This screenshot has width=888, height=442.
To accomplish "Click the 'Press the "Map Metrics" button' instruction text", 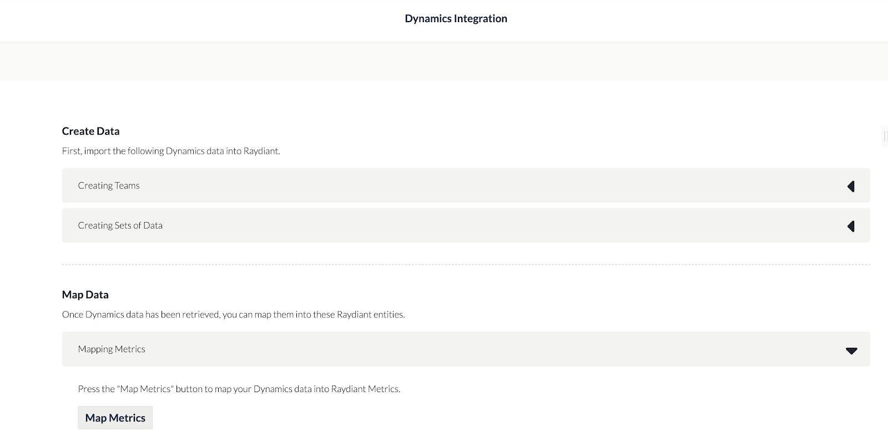I will point(239,389).
